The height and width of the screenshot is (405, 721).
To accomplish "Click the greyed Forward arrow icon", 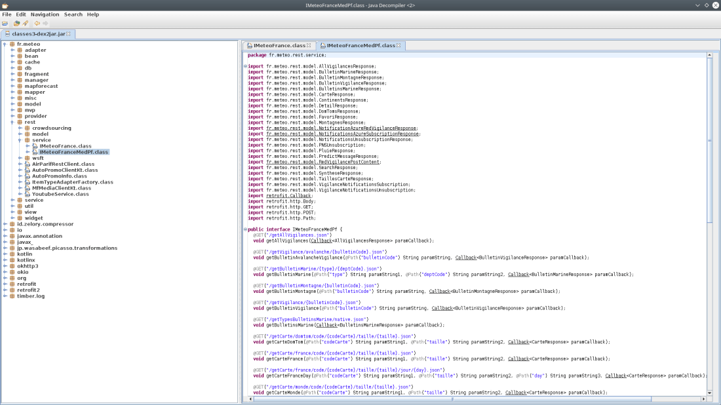I will pos(46,24).
